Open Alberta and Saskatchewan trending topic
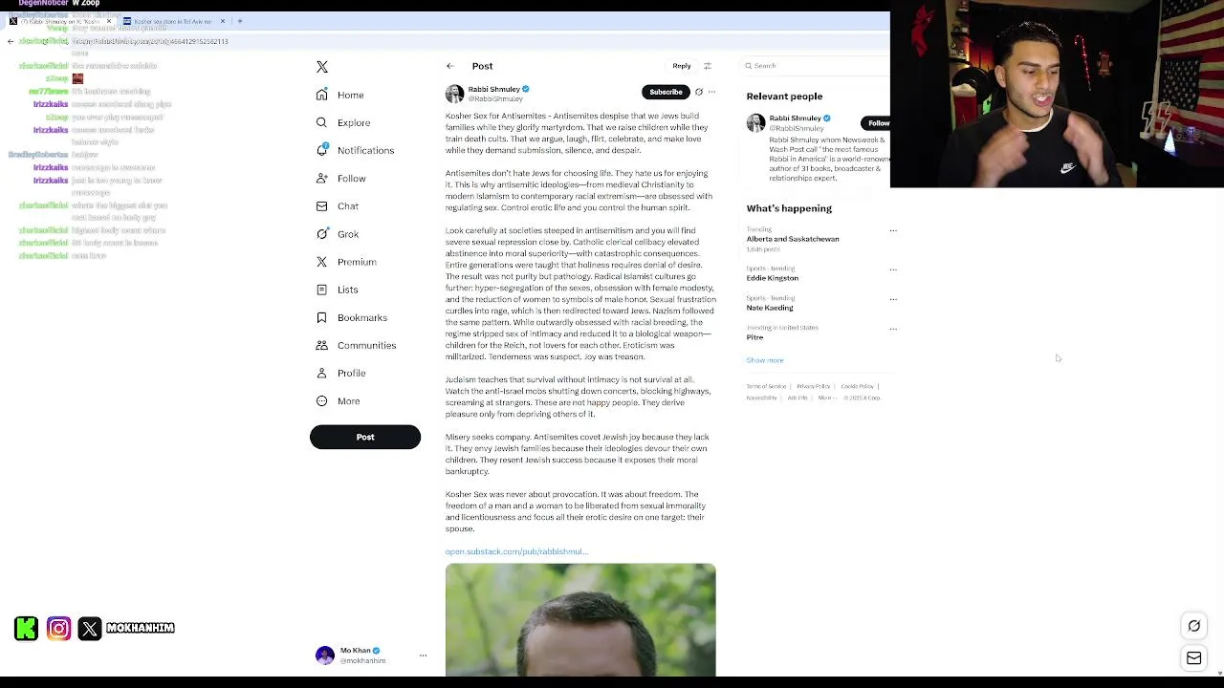1224x688 pixels. [x=793, y=239]
